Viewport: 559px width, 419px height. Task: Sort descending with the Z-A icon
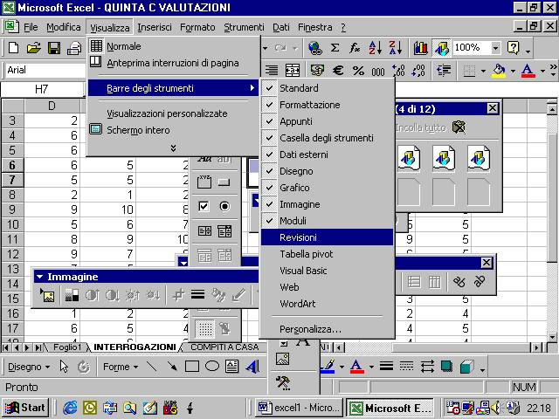click(x=396, y=48)
